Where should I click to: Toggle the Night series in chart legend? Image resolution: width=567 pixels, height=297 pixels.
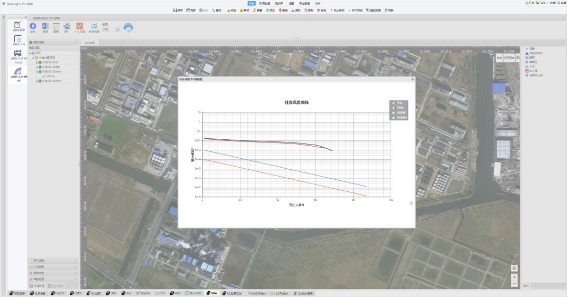397,107
